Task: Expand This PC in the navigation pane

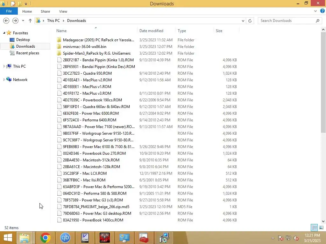Action: [x=4, y=66]
